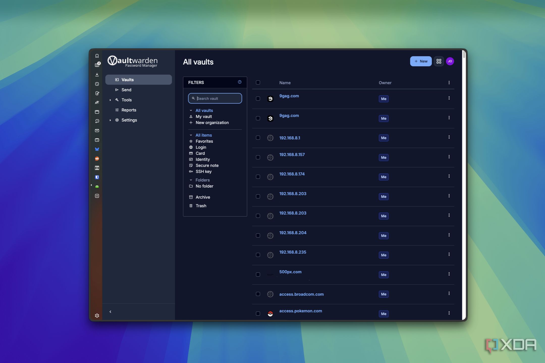
Task: Open the mail envelope icon in sidebar
Action: coord(97,131)
